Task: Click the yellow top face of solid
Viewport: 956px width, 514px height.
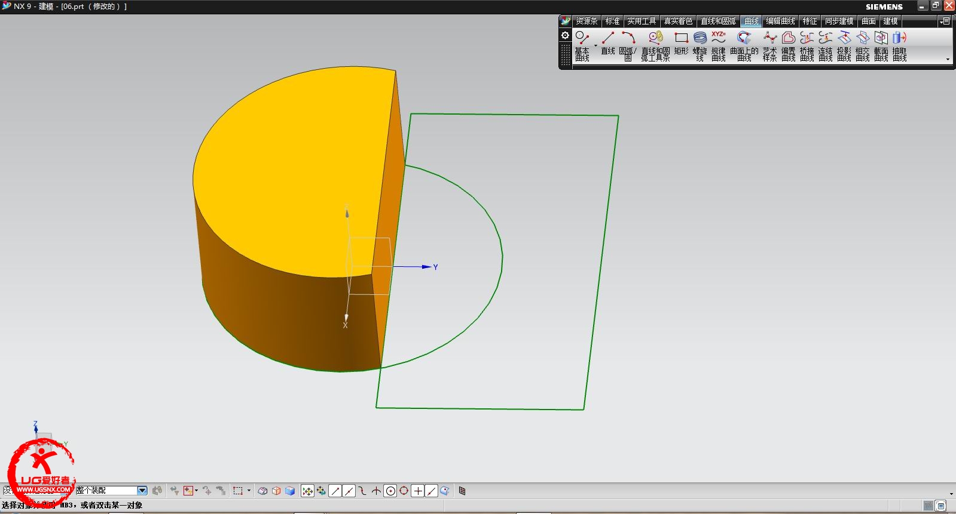Action: [x=293, y=173]
